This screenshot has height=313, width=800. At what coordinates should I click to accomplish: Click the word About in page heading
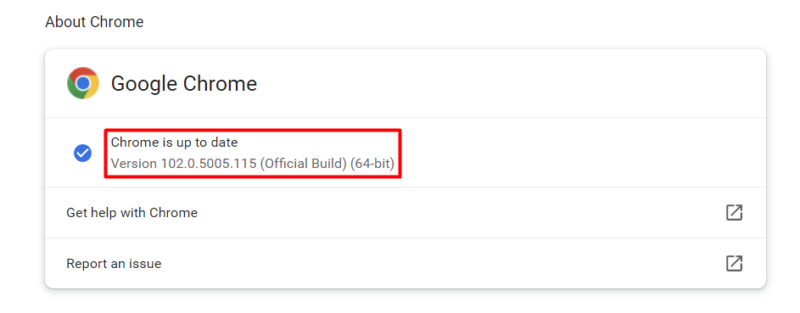coord(64,22)
